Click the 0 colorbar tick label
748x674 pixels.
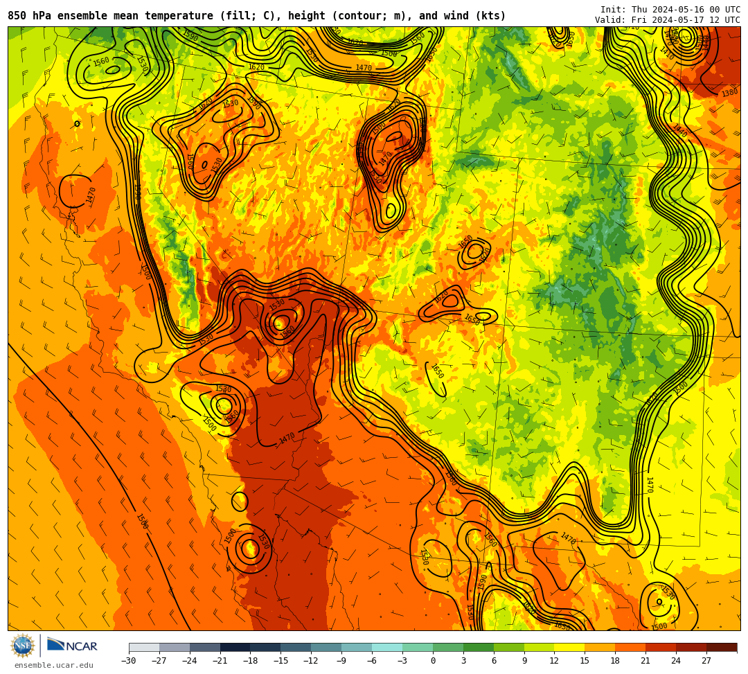[433, 661]
